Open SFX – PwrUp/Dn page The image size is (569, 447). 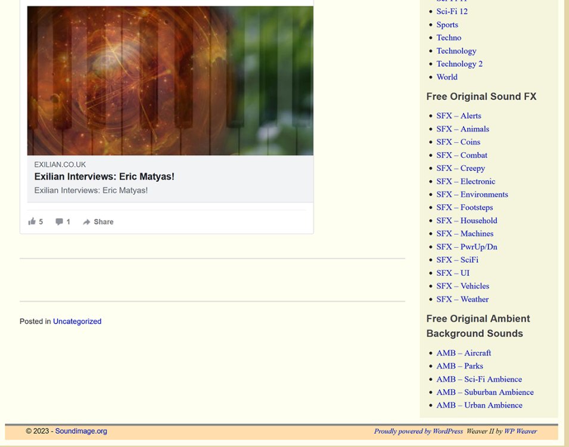467,247
